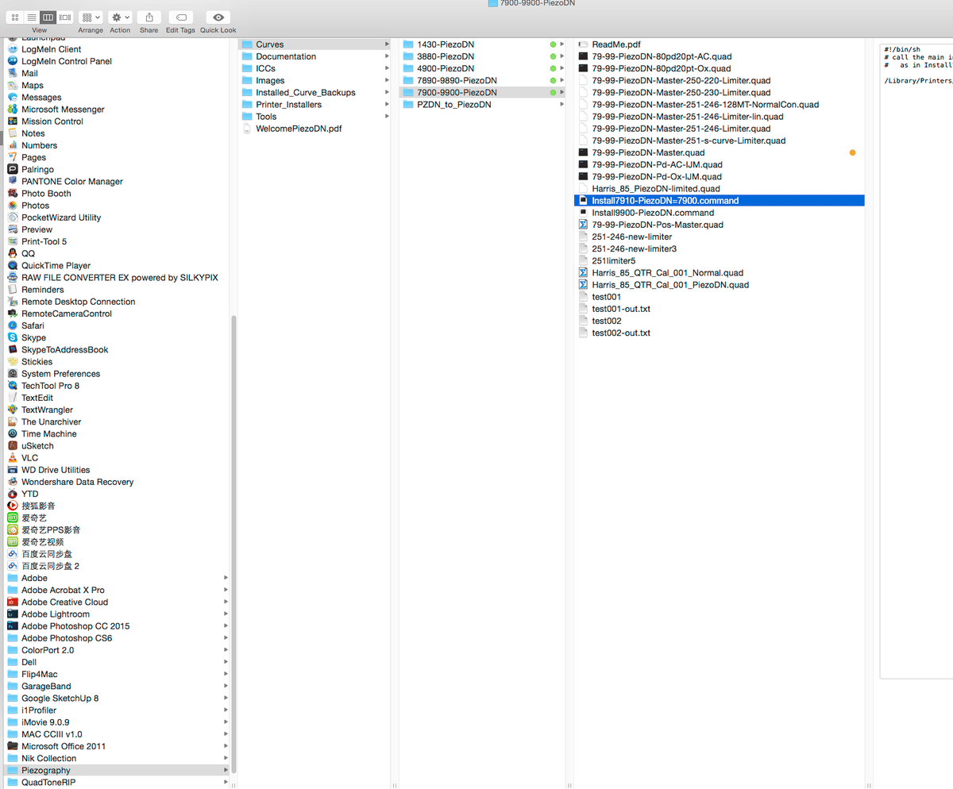The image size is (953, 789).
Task: Switch to list view
Action: pos(31,17)
